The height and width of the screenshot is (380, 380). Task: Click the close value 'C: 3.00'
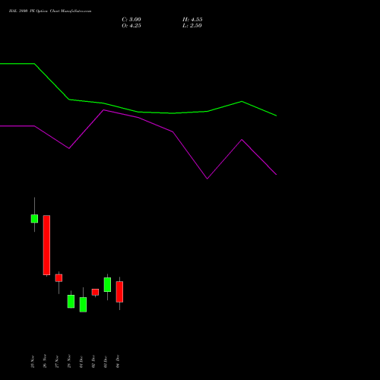(x=131, y=20)
